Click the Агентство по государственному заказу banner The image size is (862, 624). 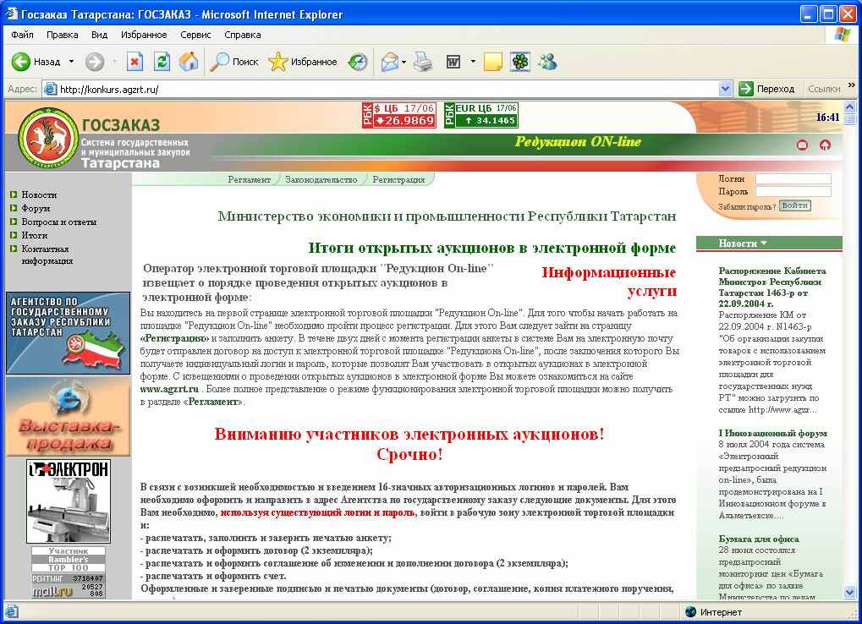click(x=69, y=333)
